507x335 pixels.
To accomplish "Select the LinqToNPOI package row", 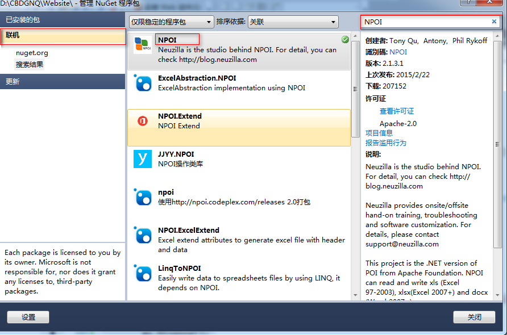I will [x=239, y=279].
